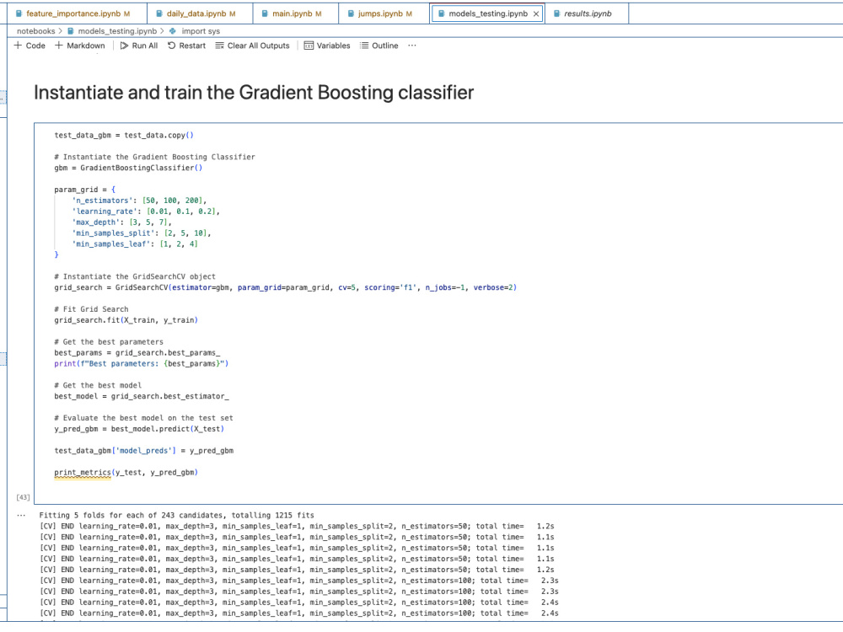Open the cell output ellipsis menu
843x632 pixels.
[21, 515]
